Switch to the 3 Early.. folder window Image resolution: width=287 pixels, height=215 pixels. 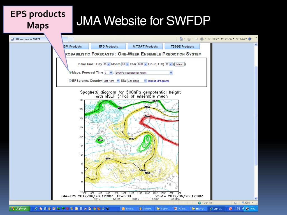click(x=163, y=209)
